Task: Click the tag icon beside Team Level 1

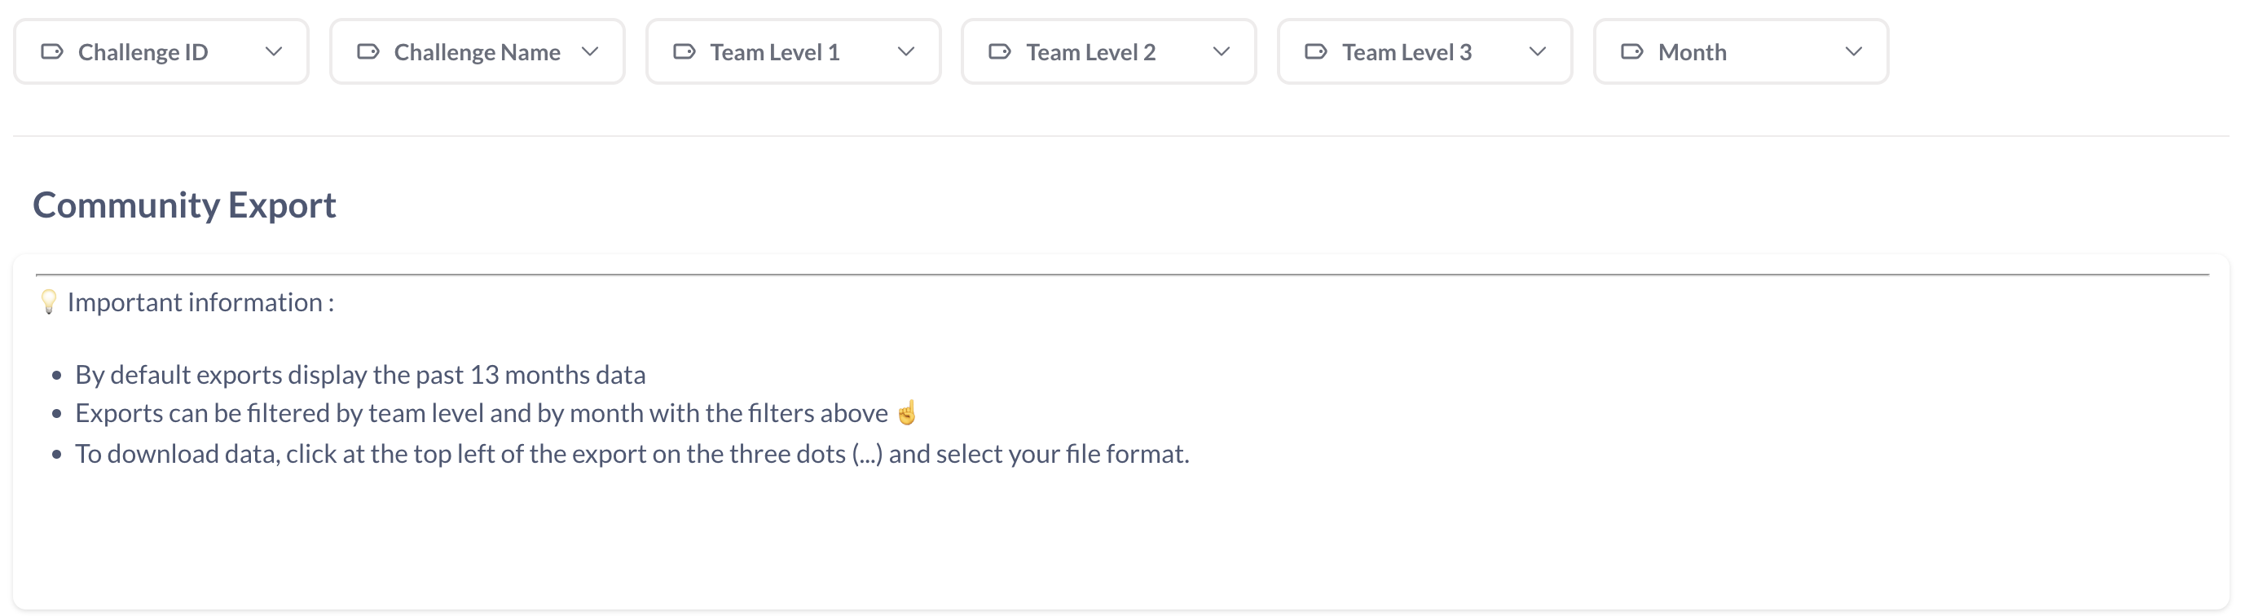Action: click(685, 51)
